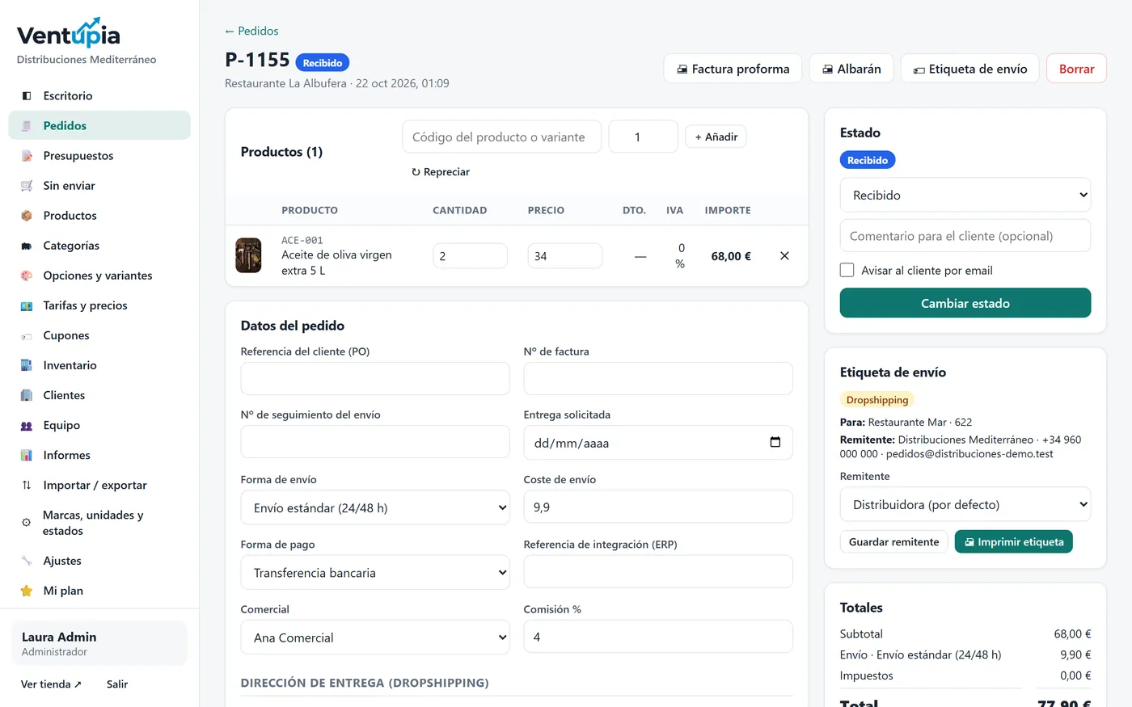Click the Ajustes wrench icon

[27, 561]
